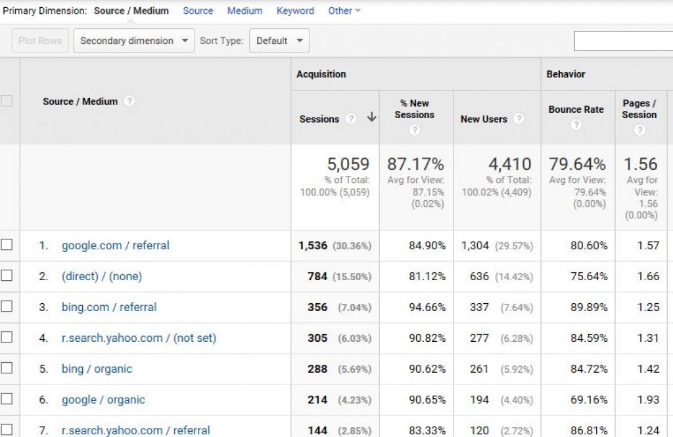Select the (direct) / (none) row checkbox
This screenshot has height=437, width=673.
[x=7, y=276]
